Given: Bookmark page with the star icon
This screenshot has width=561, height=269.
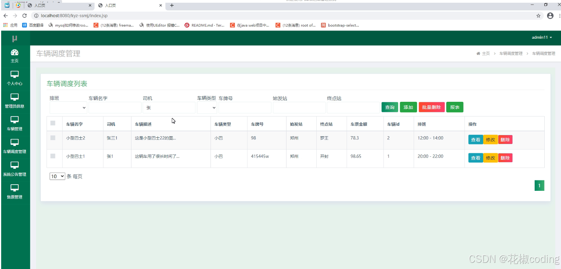Looking at the screenshot, I should point(539,16).
